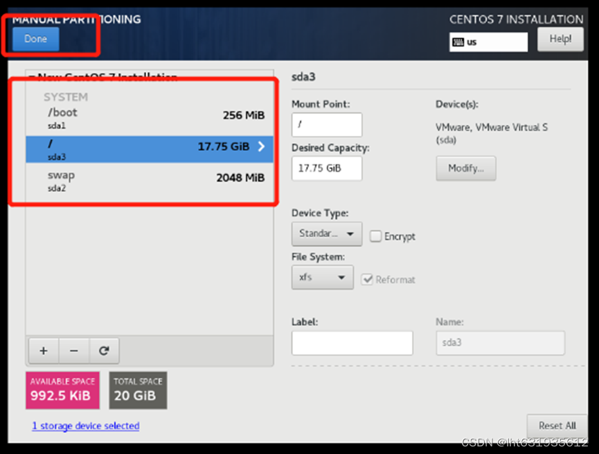The width and height of the screenshot is (599, 454).
Task: Toggle the Encrypt checkbox
Action: tap(375, 236)
